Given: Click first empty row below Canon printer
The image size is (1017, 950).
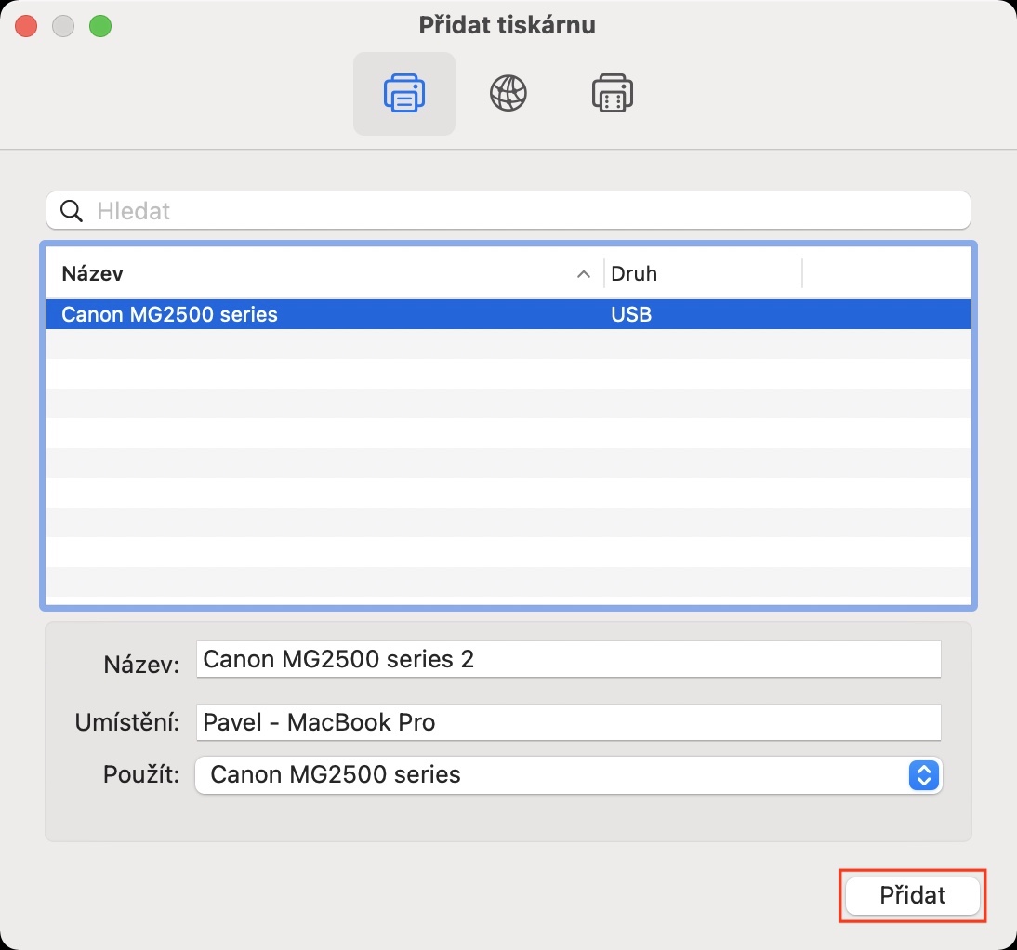Looking at the screenshot, I should (x=508, y=344).
